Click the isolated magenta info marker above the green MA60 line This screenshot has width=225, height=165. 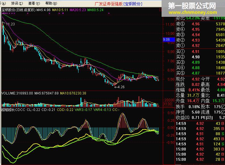[x=109, y=13]
